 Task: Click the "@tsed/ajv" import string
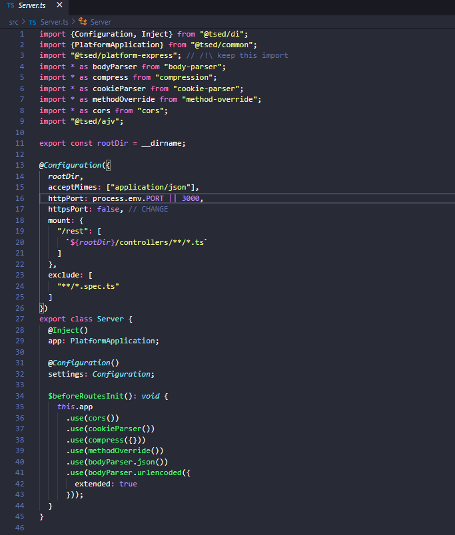(95, 122)
